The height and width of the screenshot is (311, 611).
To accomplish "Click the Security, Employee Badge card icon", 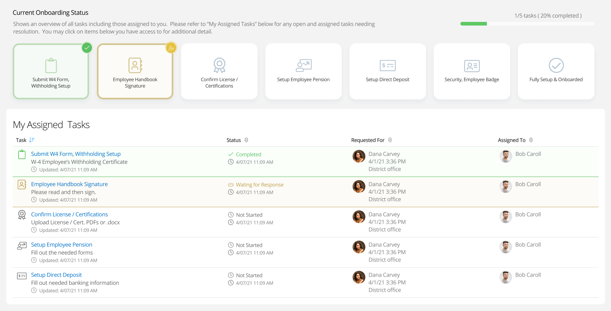I will coord(472,66).
